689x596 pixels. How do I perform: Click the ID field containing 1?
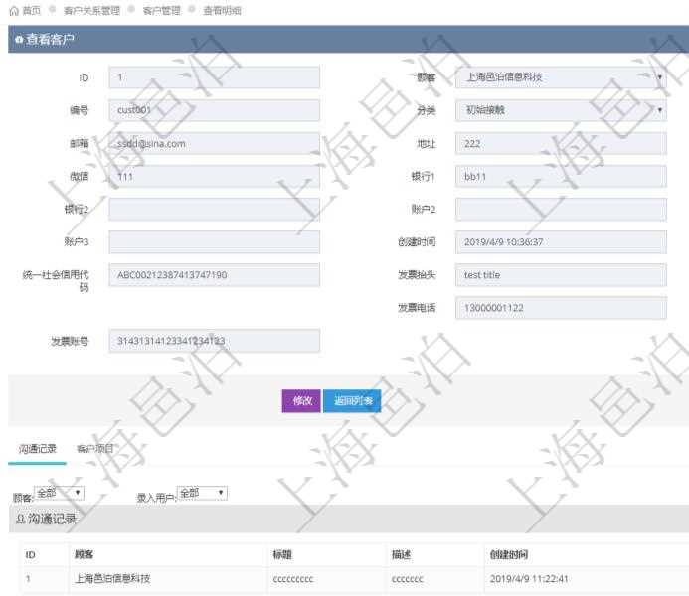(x=215, y=77)
